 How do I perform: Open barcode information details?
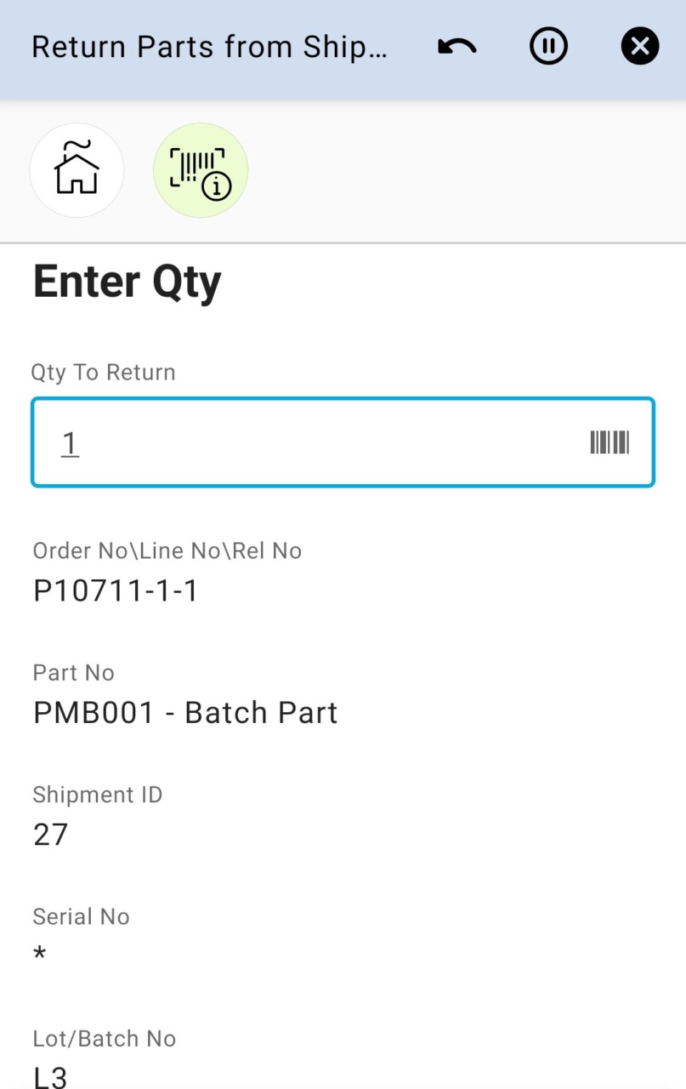[x=201, y=170]
